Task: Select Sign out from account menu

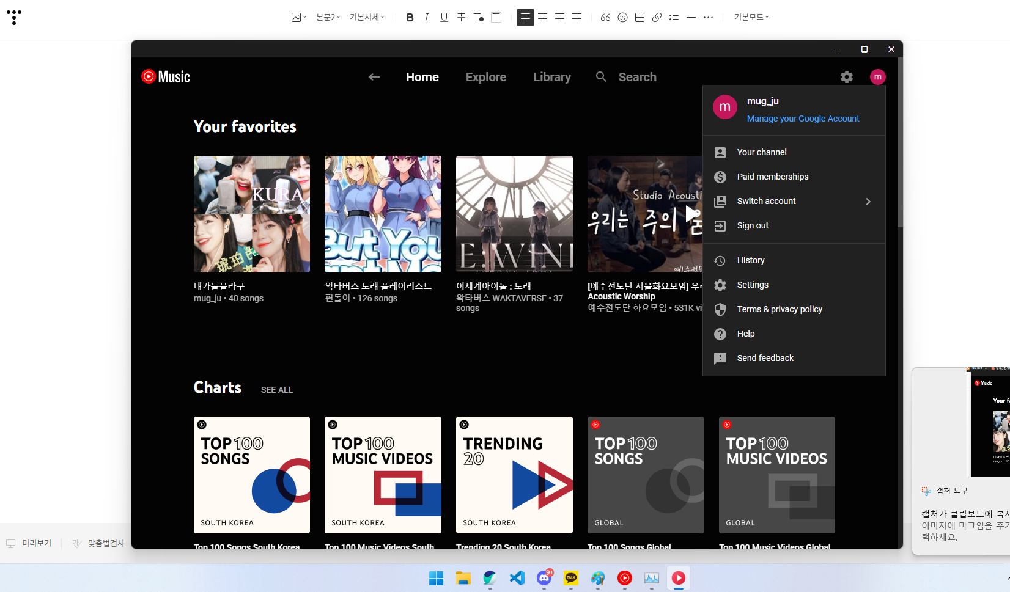Action: pos(794,225)
